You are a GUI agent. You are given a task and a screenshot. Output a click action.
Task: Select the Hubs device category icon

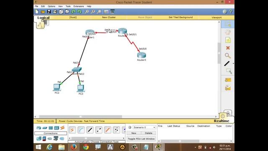(51, 128)
